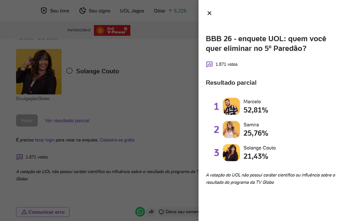The height and width of the screenshot is (221, 344).
Task: Open the UOL Jogos menu item
Action: pyautogui.click(x=132, y=11)
